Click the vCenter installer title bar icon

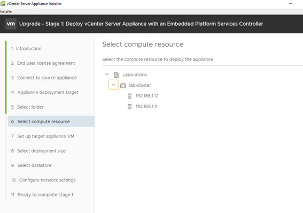(x=3, y=4)
